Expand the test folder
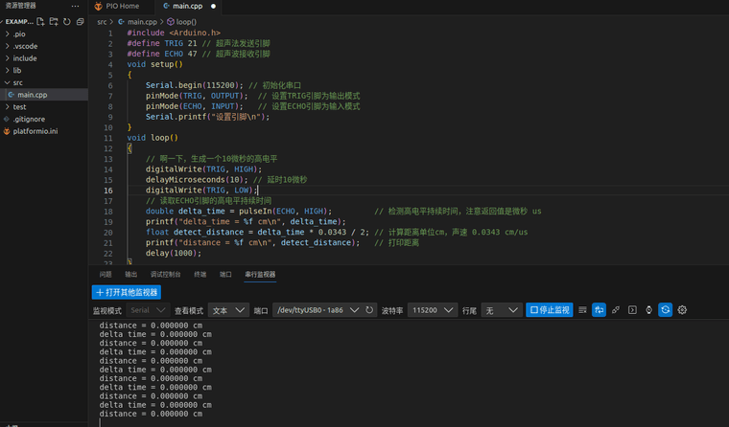729x427 pixels. (x=7, y=107)
